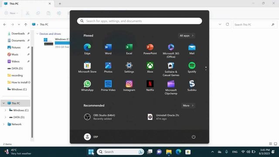The height and width of the screenshot is (157, 279).
Task: Open Task View on the taskbar
Action: (150, 152)
